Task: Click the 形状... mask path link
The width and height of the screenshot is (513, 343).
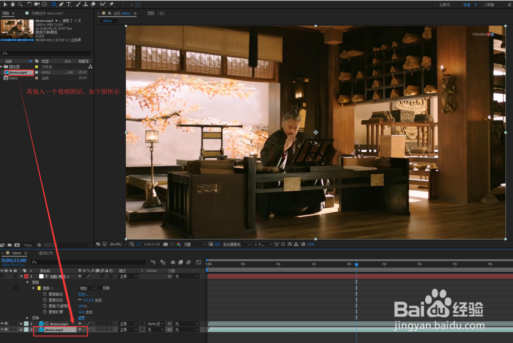Action: (x=83, y=294)
